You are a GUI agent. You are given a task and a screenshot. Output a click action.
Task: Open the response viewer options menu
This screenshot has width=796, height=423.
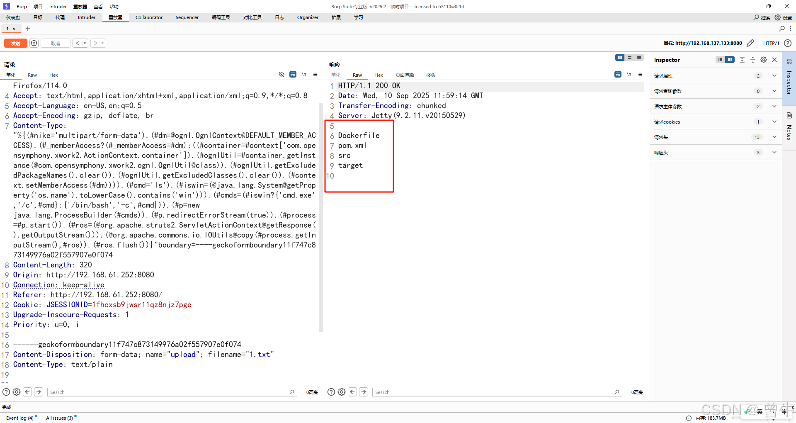[641, 74]
